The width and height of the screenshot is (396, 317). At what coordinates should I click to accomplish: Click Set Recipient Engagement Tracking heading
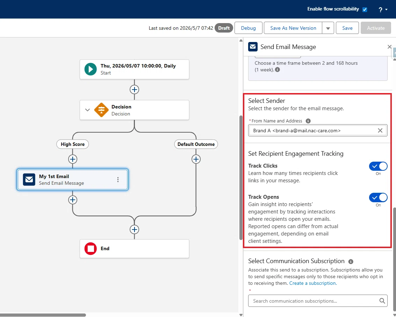(x=296, y=154)
